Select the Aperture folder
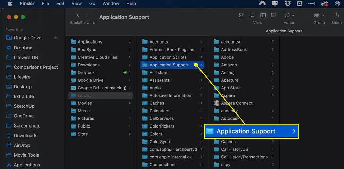 (244, 80)
